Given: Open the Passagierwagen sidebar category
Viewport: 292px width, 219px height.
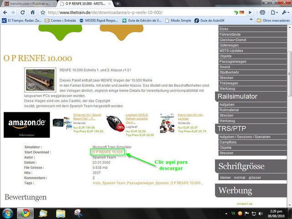Looking at the screenshot, I should tap(233, 60).
